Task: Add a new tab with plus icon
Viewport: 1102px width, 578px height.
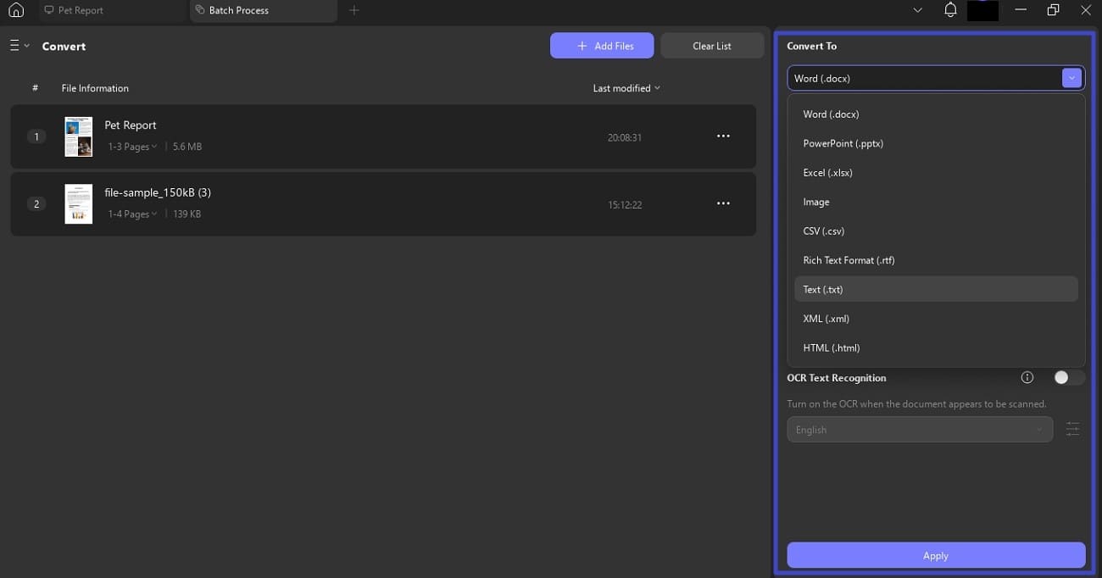Action: pyautogui.click(x=354, y=10)
